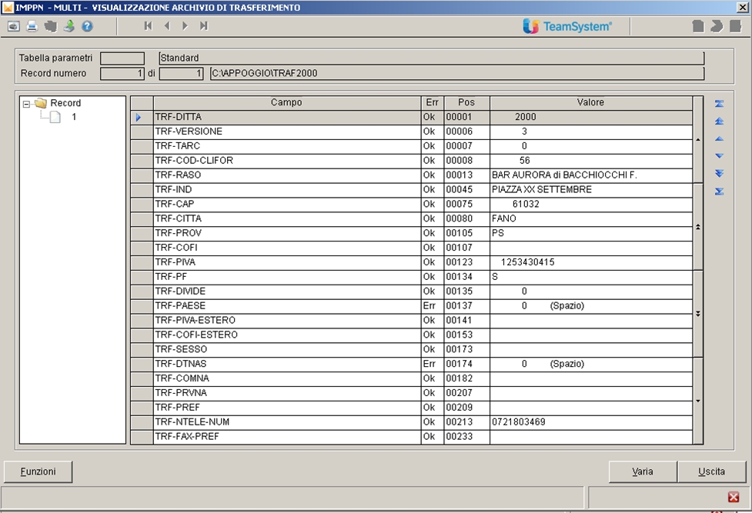This screenshot has width=752, height=513.
Task: Click the Valore cell of TRF-RASO
Action: (590, 175)
